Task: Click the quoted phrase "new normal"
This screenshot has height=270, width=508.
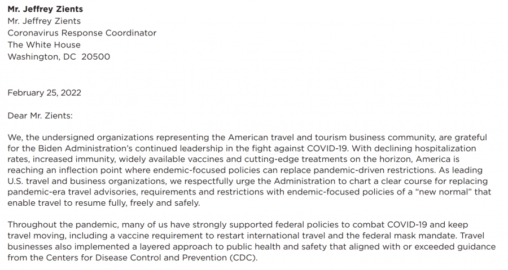Action: (445, 192)
